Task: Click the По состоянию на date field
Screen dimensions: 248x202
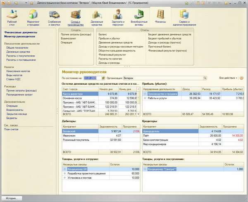Action: tap(92, 78)
